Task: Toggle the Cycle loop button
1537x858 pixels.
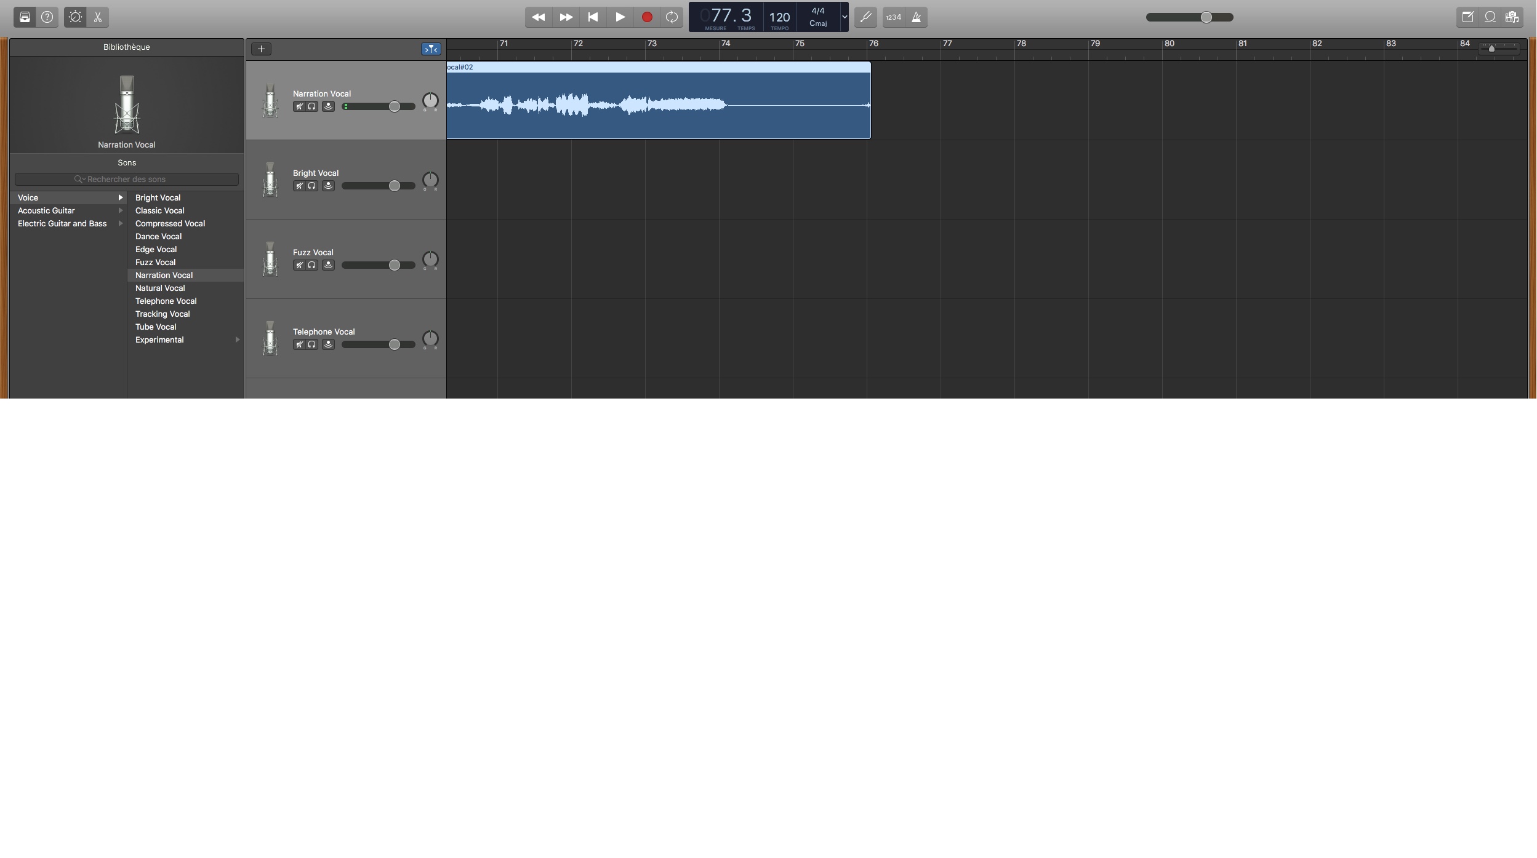Action: [x=672, y=17]
